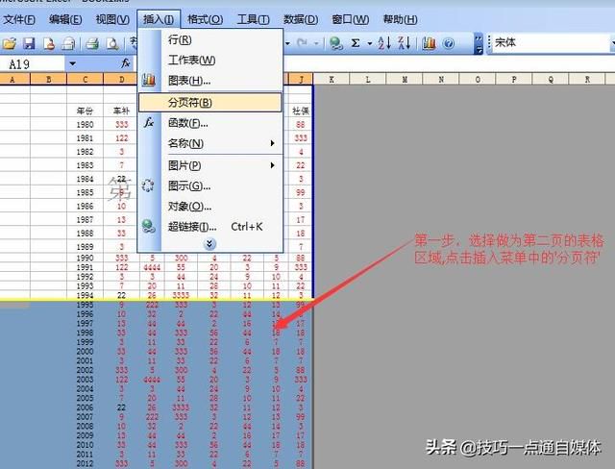Click the Print toolbar icon
Screen dimensions: 615x469
tap(92, 43)
